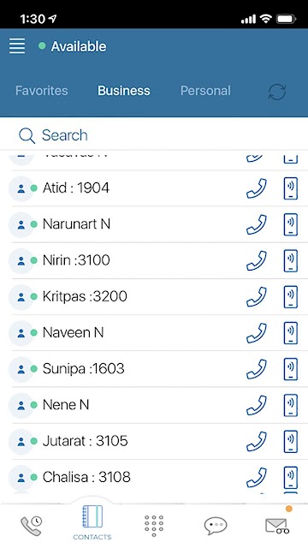Open voicemail with orange notification dot

pos(277,524)
